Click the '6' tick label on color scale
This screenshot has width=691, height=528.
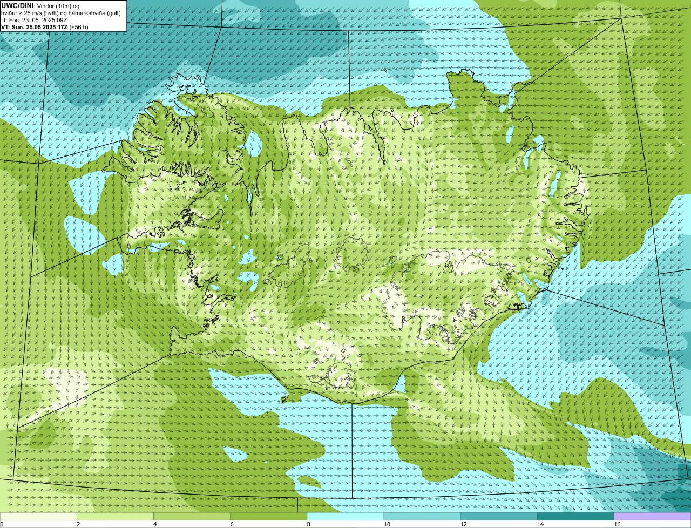coord(232,524)
